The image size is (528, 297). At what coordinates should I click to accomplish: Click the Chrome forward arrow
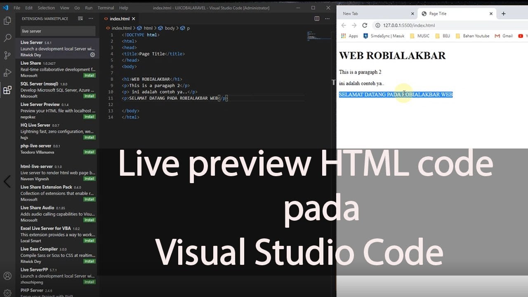pos(354,25)
